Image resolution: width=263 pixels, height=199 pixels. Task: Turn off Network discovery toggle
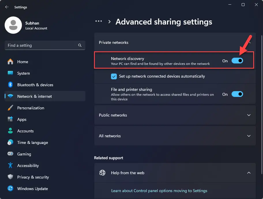point(237,61)
